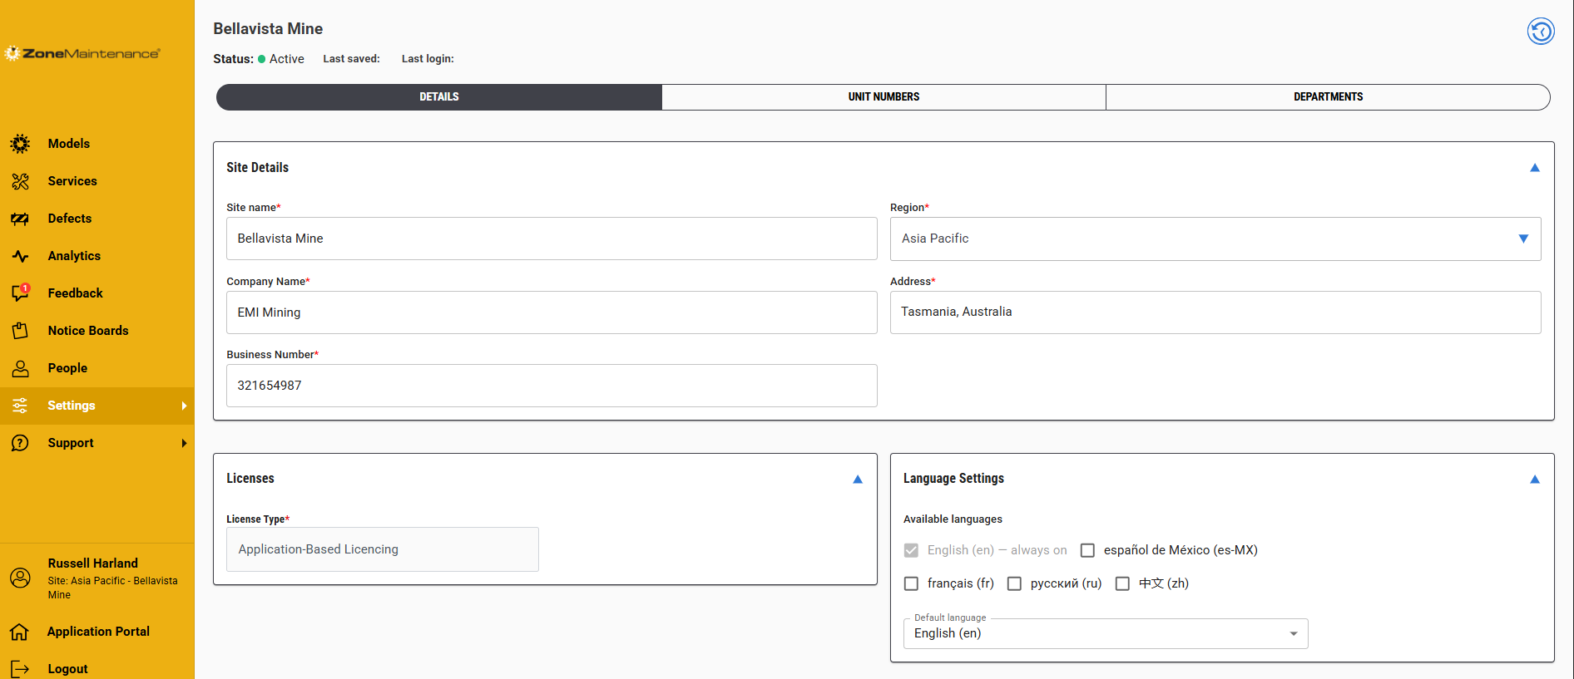Collapse the Site Details section
Viewport: 1574px width, 679px height.
point(1535,168)
